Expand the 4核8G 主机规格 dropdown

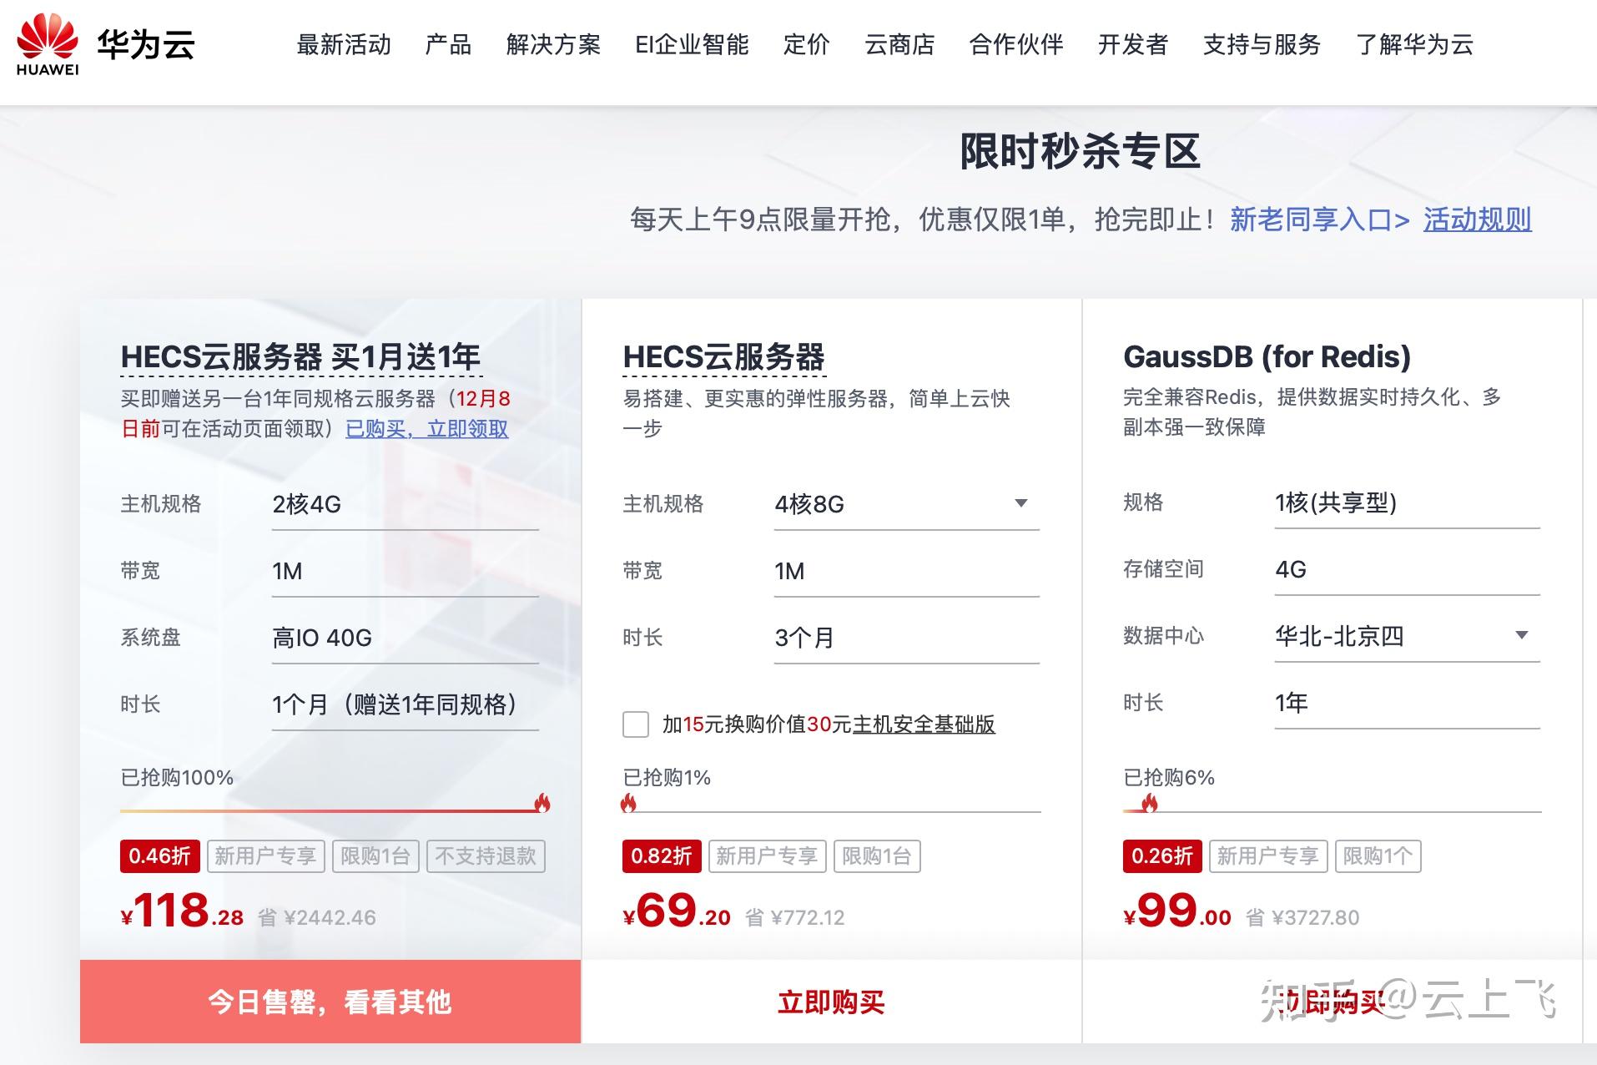(906, 504)
